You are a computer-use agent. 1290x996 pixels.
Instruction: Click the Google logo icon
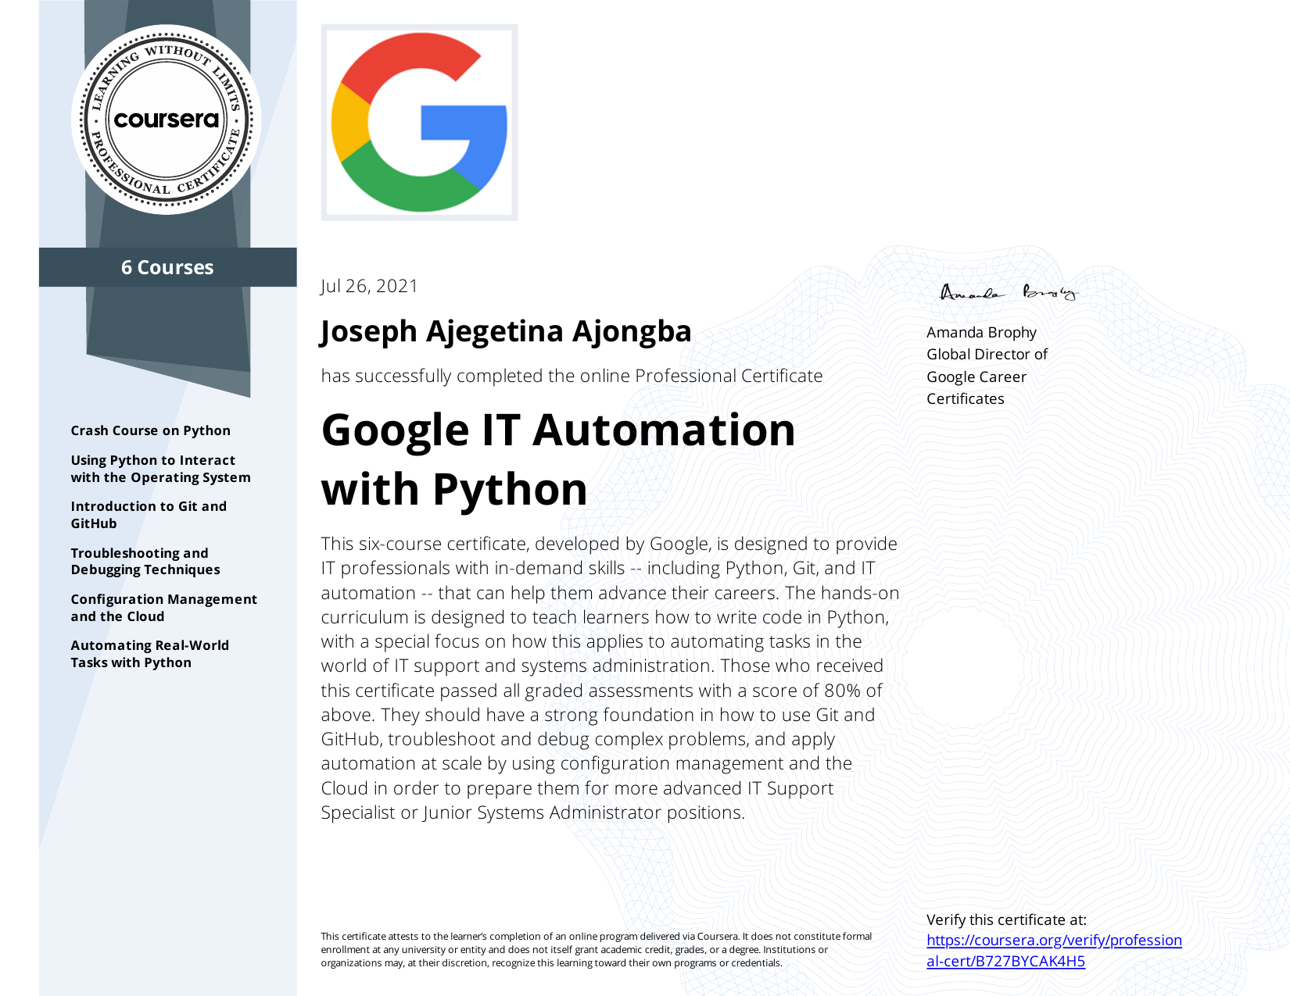tap(419, 123)
